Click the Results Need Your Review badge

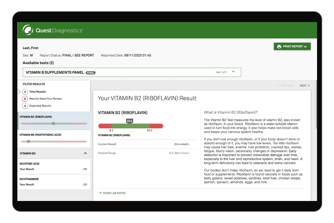pos(25,98)
